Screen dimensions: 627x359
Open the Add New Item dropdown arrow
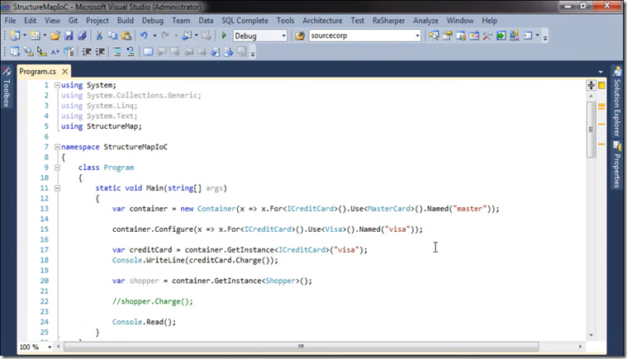click(45, 35)
